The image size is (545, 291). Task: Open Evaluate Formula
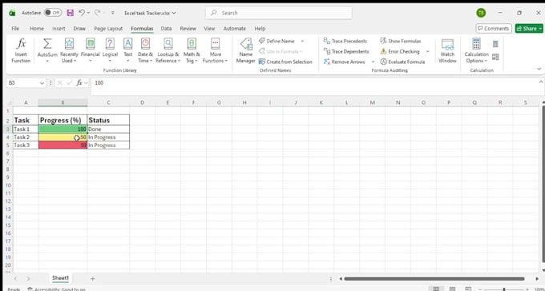coord(402,62)
